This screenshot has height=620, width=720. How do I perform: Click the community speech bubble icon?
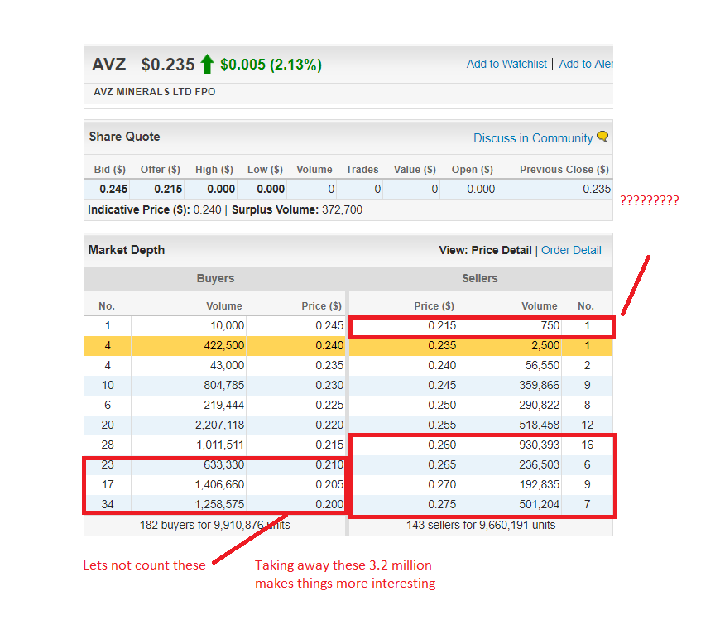coord(602,137)
